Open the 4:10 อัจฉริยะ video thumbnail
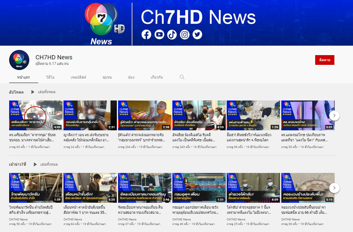 pos(199,115)
